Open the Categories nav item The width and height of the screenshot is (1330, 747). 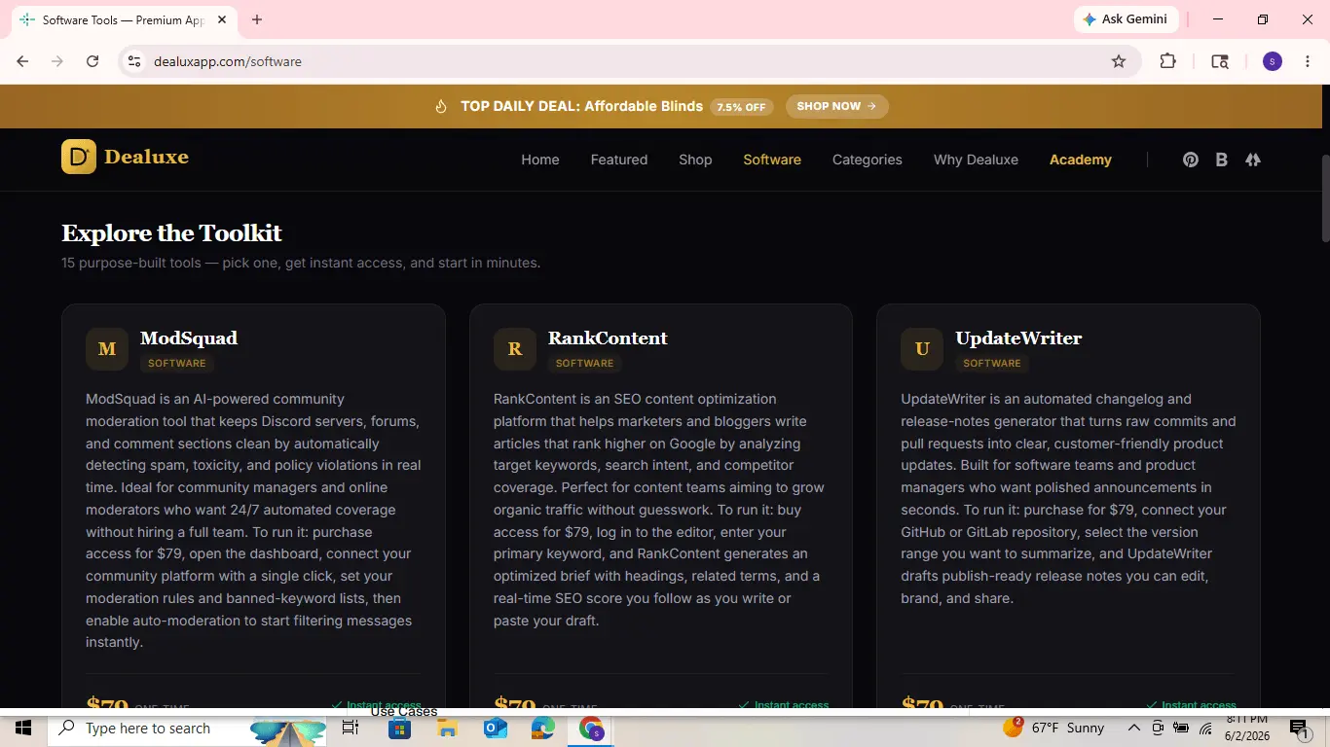point(868,160)
